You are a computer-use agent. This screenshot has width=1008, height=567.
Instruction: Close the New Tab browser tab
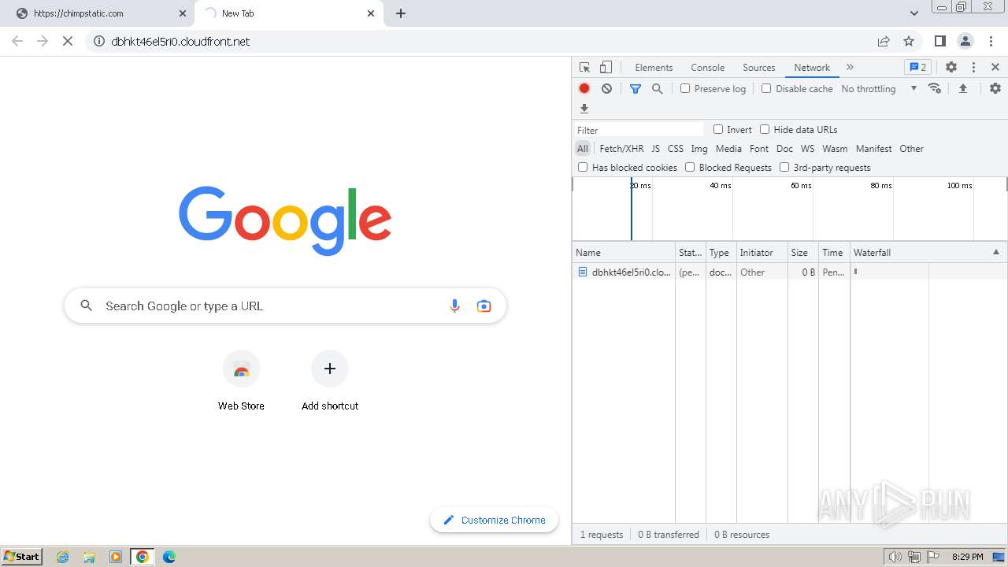371,13
